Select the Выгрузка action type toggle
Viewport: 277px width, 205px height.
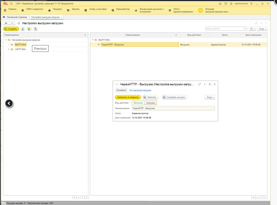pyautogui.click(x=138, y=103)
